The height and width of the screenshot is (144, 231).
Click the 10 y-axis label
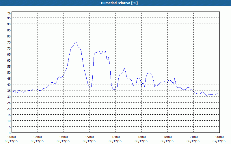click(x=9, y=121)
